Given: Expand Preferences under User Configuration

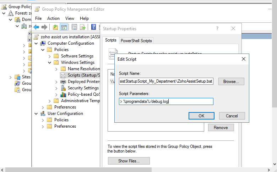Looking at the screenshot, I should click(x=43, y=127).
